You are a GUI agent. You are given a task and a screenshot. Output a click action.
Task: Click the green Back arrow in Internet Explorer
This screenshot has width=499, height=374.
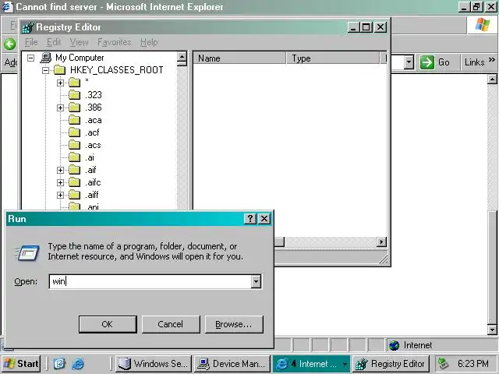(9, 44)
